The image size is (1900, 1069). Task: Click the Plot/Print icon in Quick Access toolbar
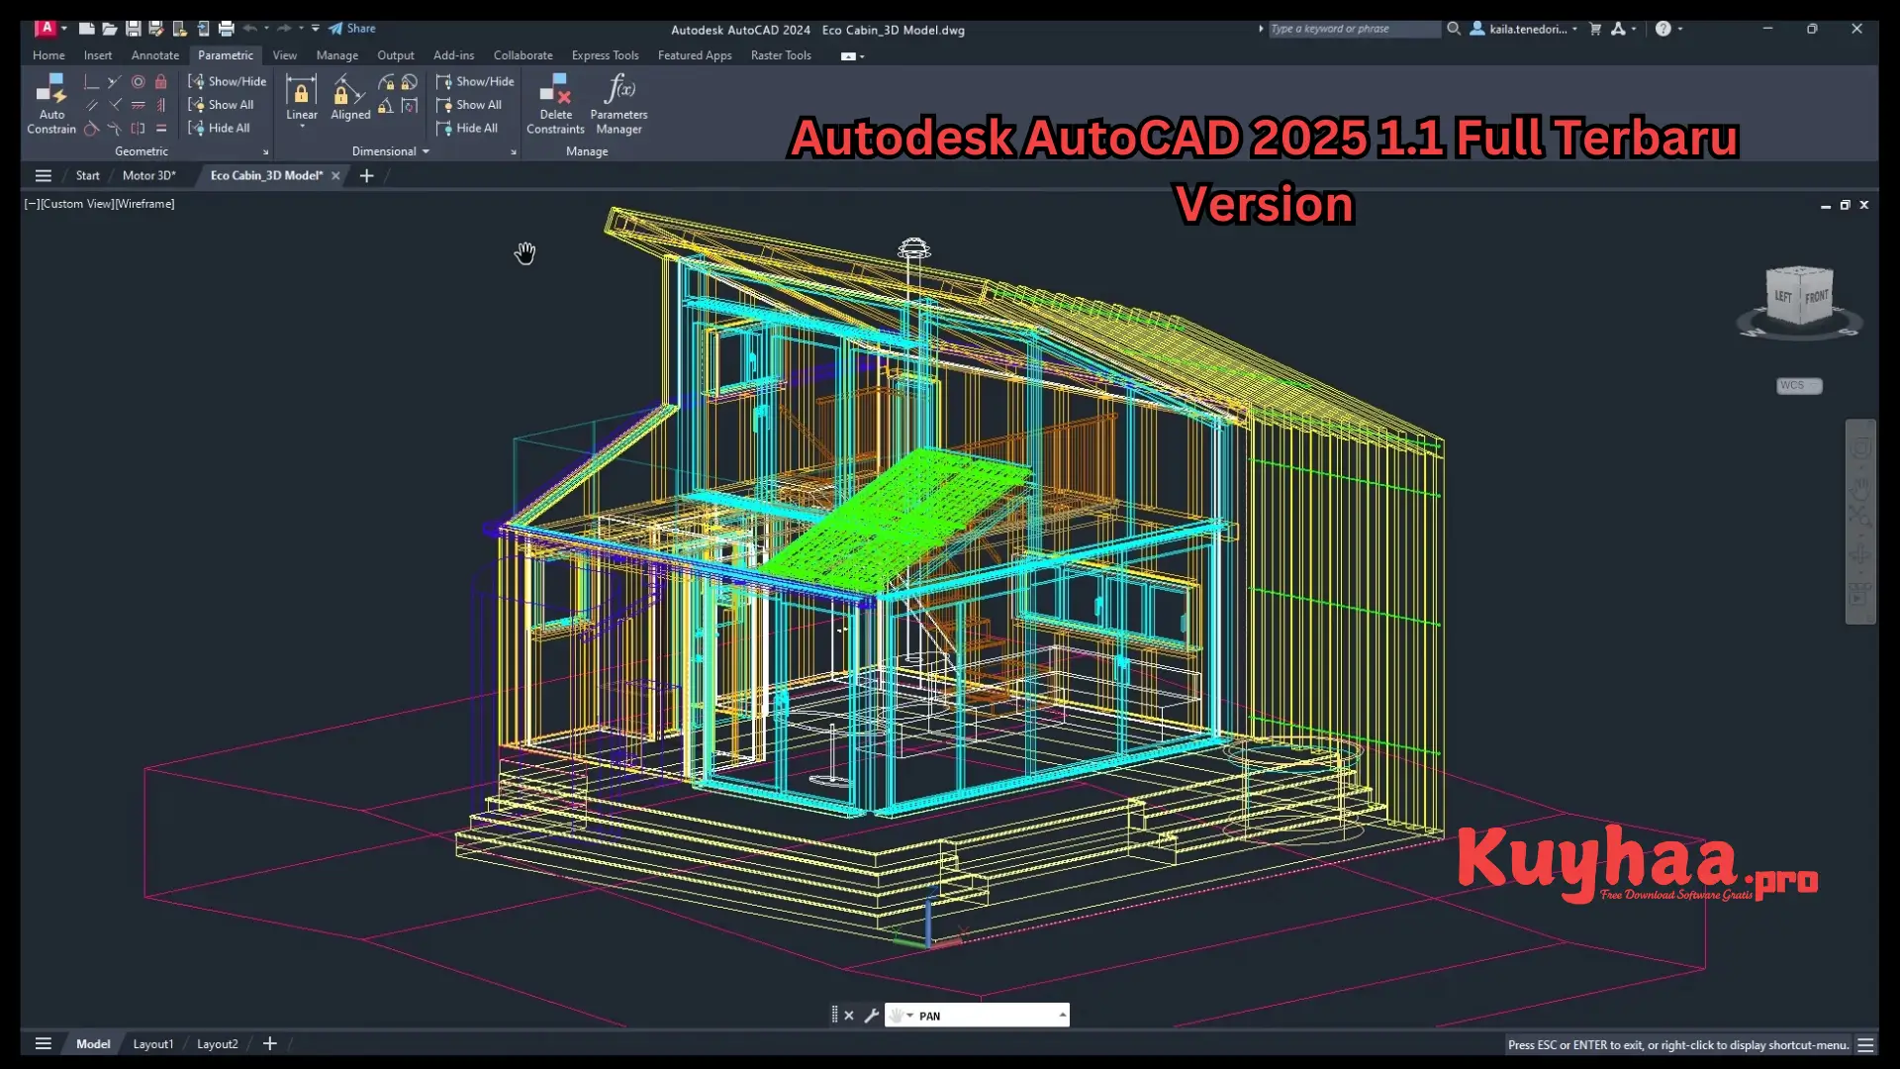(x=227, y=29)
